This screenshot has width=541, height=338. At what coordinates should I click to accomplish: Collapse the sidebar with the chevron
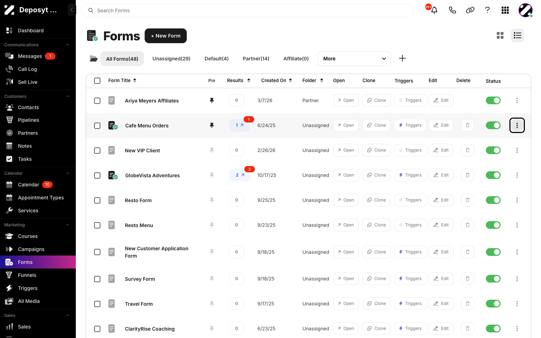pos(72,10)
